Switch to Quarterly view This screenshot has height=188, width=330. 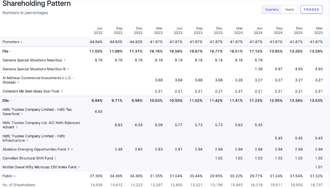point(272,9)
